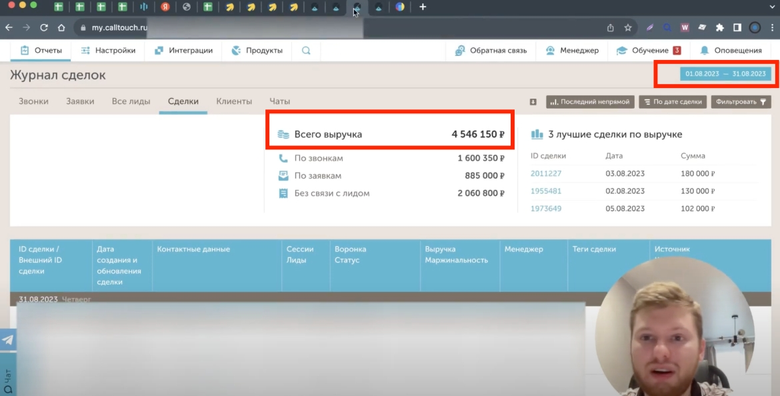Reload the page

[x=44, y=28]
